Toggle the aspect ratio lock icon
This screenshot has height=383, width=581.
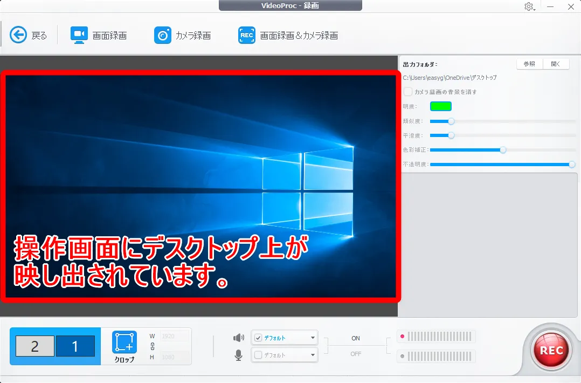153,346
